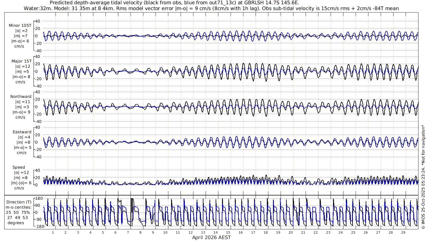Click the "cm/s" unit under Northward
Screen dimensions: 427x244
[x=21, y=117]
